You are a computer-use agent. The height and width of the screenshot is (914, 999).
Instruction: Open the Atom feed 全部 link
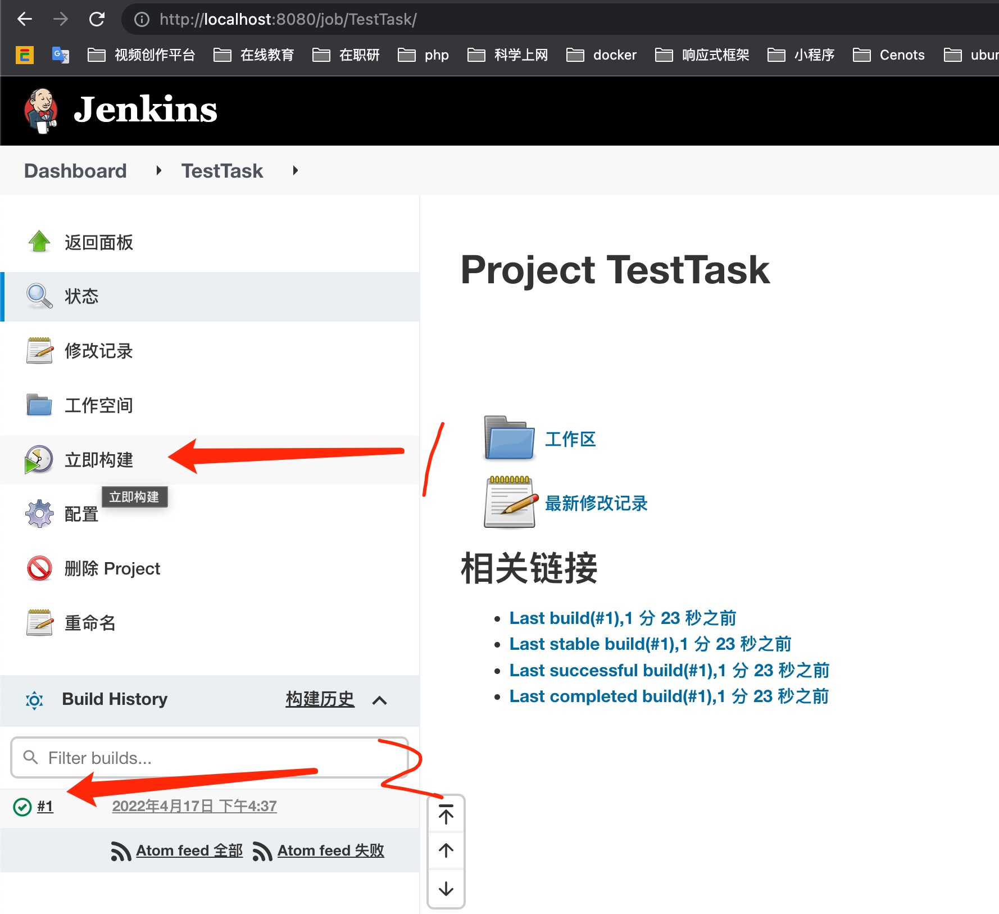click(x=189, y=851)
